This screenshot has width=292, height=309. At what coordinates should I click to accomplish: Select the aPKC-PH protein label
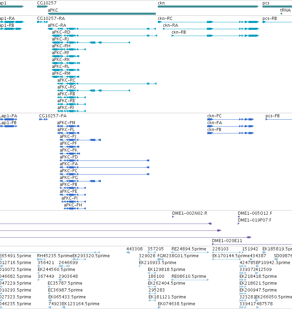(73, 205)
